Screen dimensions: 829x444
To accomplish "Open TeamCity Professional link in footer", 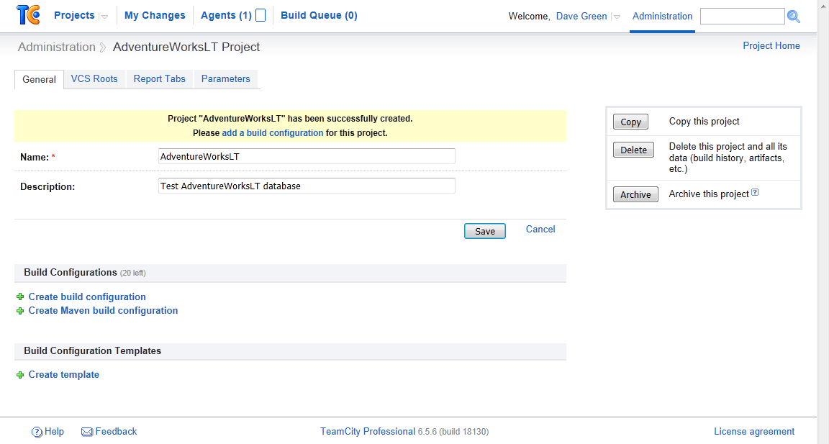I will point(368,432).
